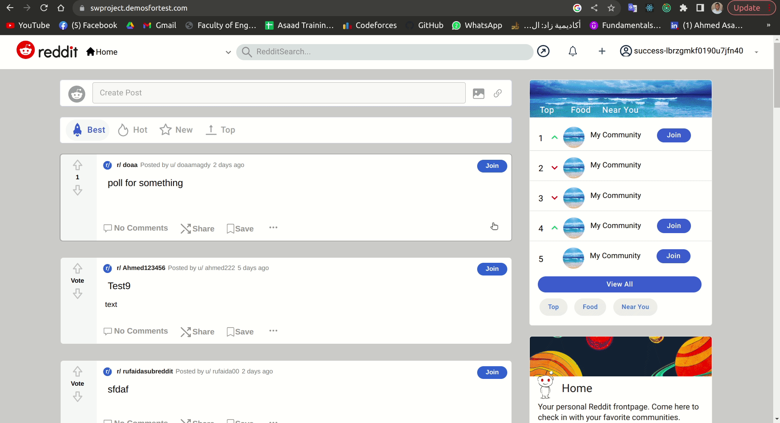Join the r/ Ahmed123456 community from the post
This screenshot has height=423, width=780.
click(x=492, y=269)
